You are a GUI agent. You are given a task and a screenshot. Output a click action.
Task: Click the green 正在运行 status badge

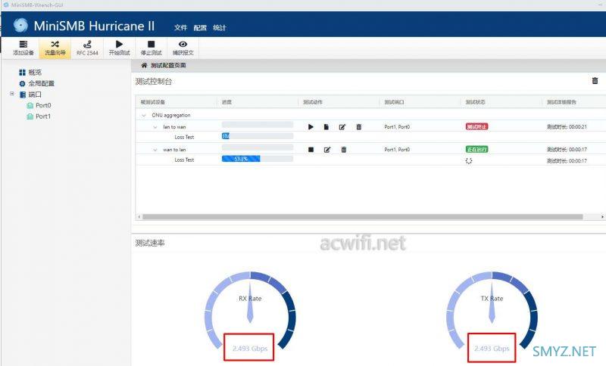click(476, 149)
